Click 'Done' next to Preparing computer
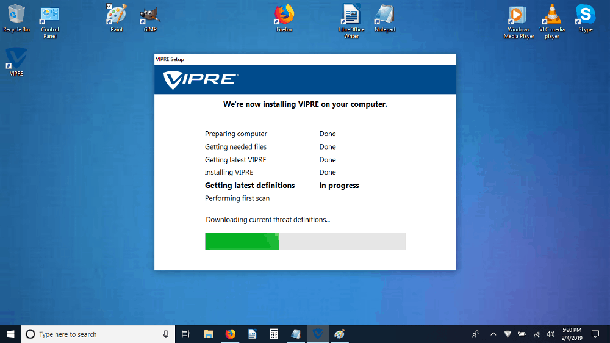Viewport: 610px width, 343px height. (328, 134)
